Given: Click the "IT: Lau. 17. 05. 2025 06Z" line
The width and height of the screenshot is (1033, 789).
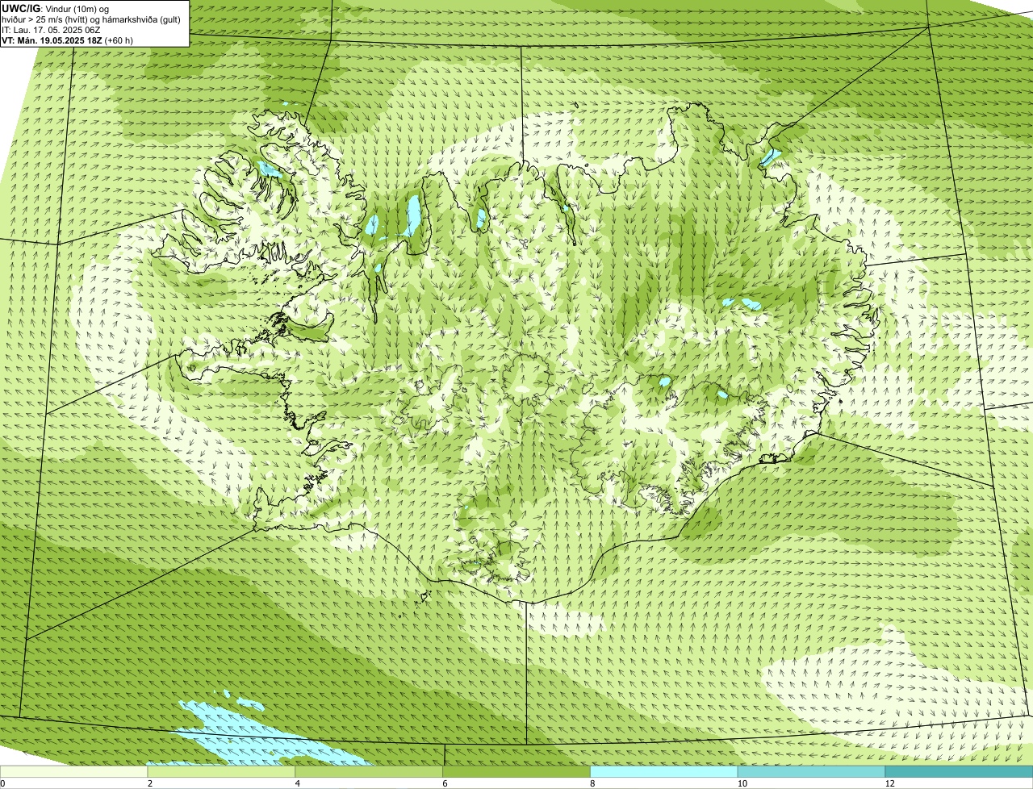Looking at the screenshot, I should point(51,30).
